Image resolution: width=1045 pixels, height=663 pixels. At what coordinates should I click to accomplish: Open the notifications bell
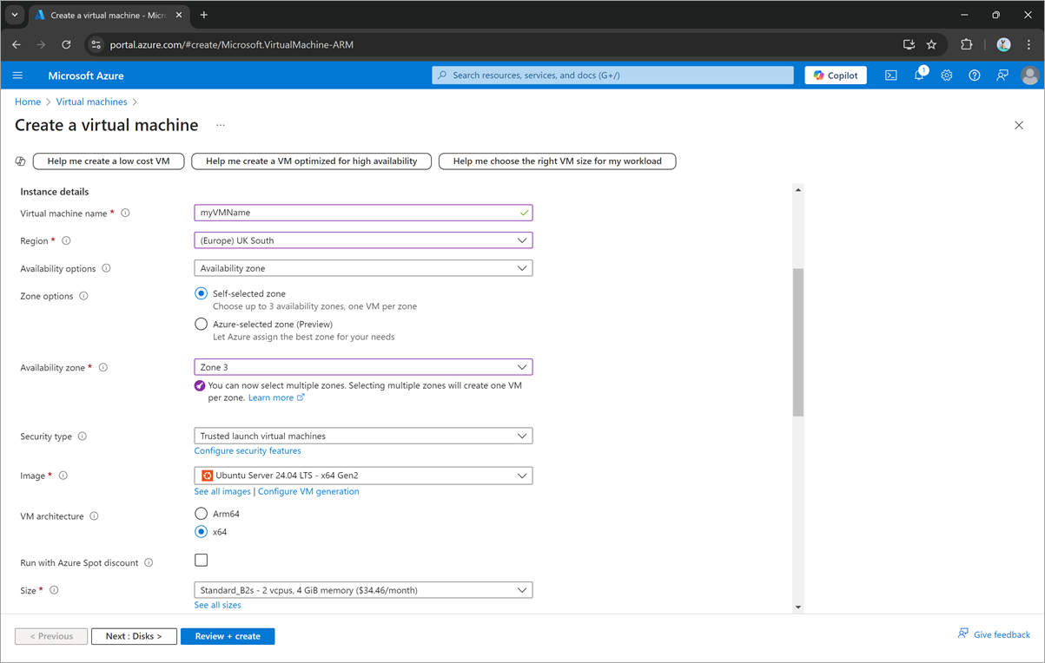[x=918, y=75]
